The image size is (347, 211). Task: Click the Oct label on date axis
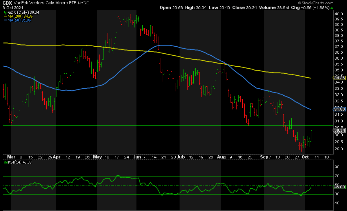coord(305,157)
